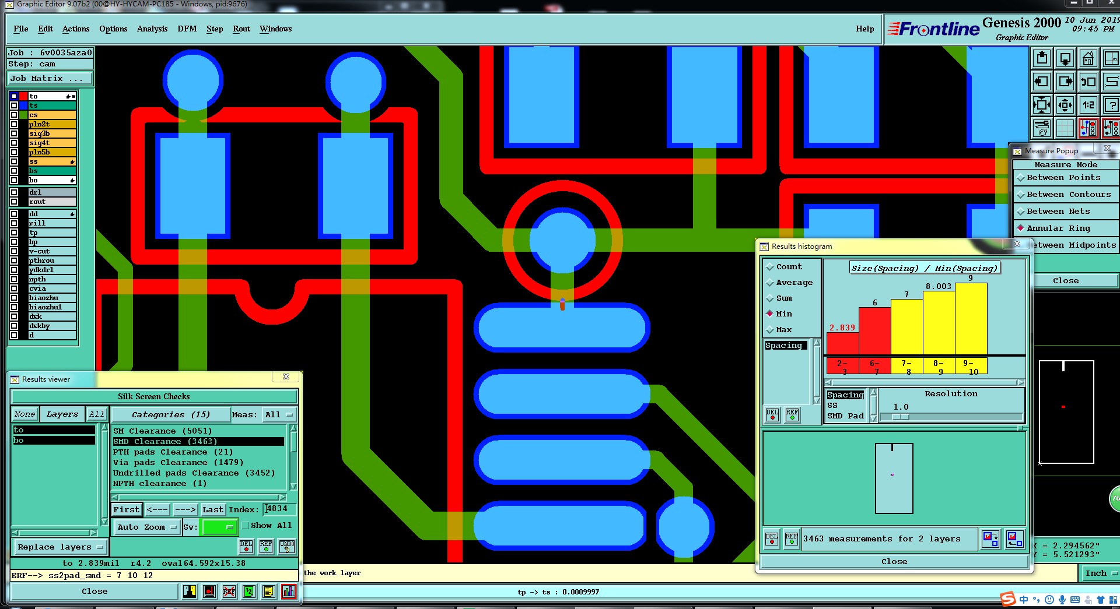
Task: Click the First result button
Action: (x=127, y=509)
